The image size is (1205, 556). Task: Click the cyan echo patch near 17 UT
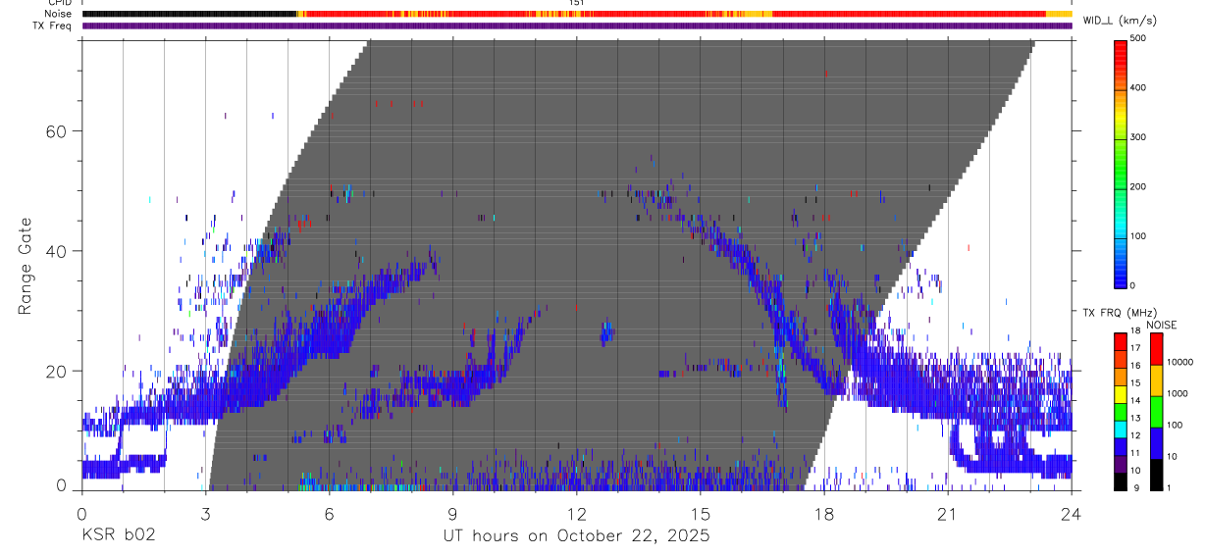pos(782,378)
